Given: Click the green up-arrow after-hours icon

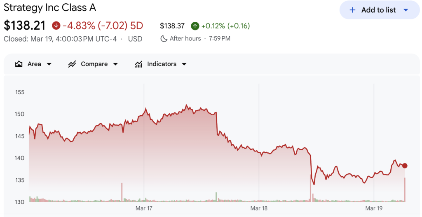Looking at the screenshot, I should [x=195, y=26].
